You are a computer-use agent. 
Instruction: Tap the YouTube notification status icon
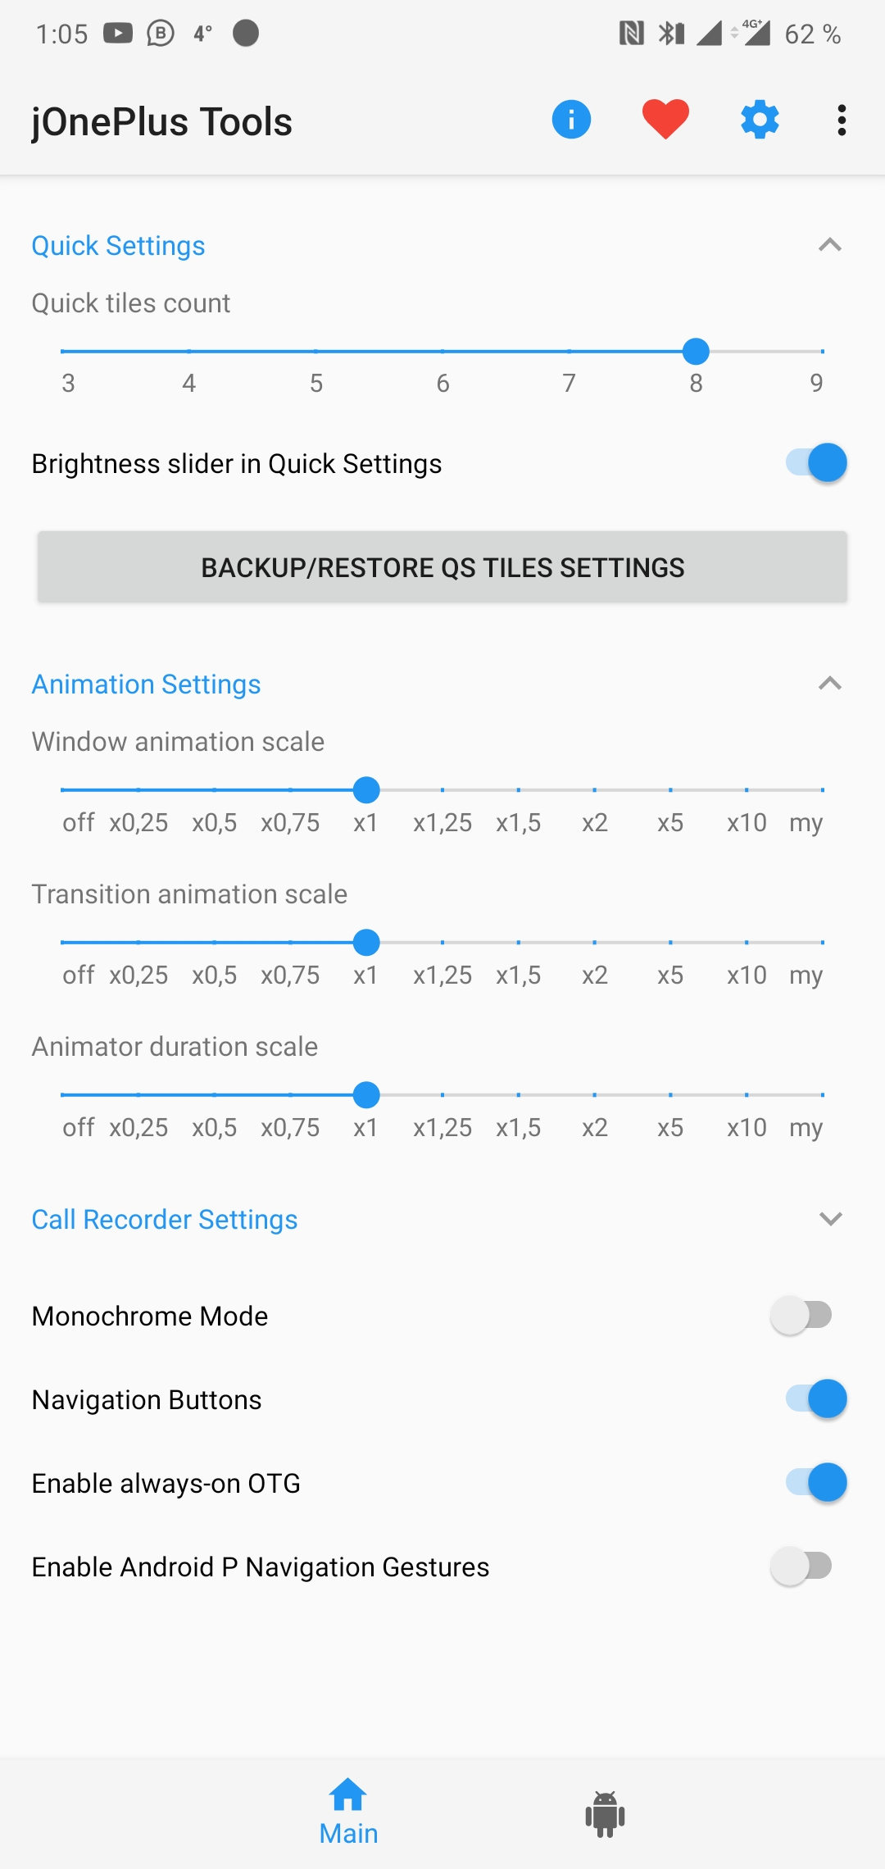(118, 34)
